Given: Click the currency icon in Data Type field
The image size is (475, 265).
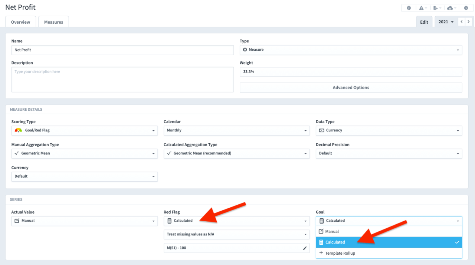Looking at the screenshot, I should tap(321, 130).
